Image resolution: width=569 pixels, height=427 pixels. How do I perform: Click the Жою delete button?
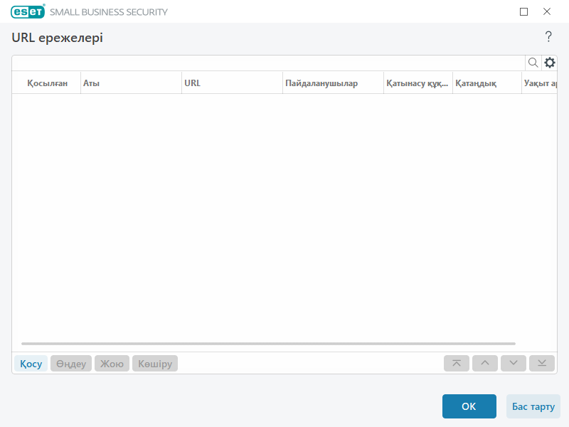point(112,364)
